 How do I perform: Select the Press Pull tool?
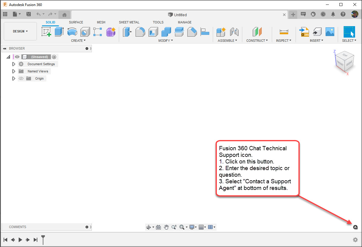(127, 32)
